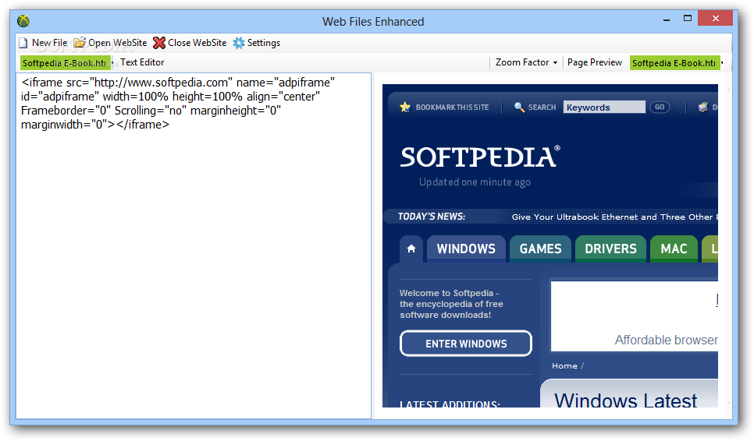This screenshot has width=754, height=441.
Task: Click the home icon tab on Softpedia
Action: click(411, 249)
